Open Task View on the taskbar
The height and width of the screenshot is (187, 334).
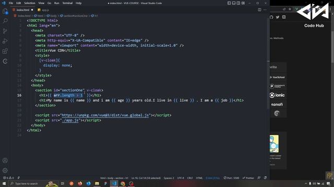(63, 183)
